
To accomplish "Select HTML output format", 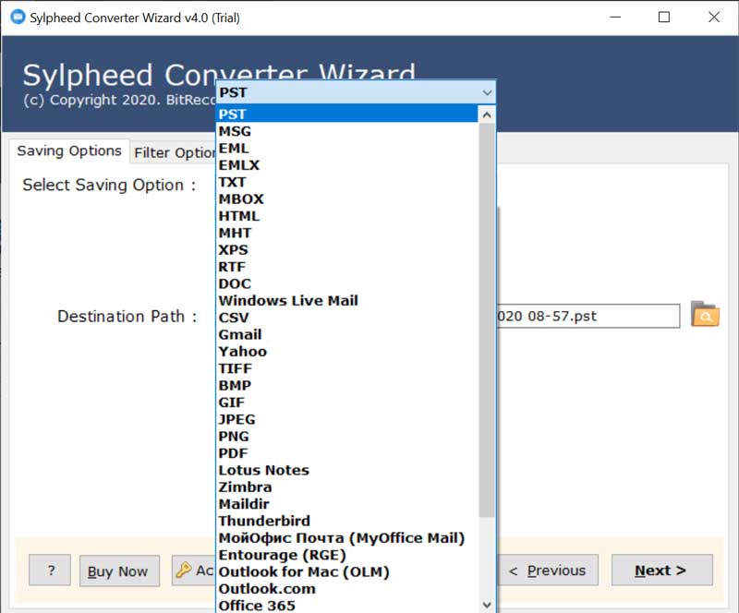I will [x=347, y=216].
